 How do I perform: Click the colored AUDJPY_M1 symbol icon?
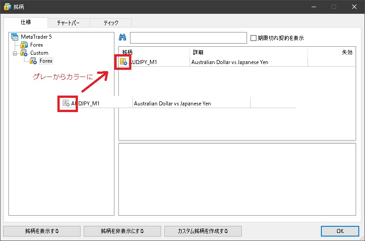(123, 62)
